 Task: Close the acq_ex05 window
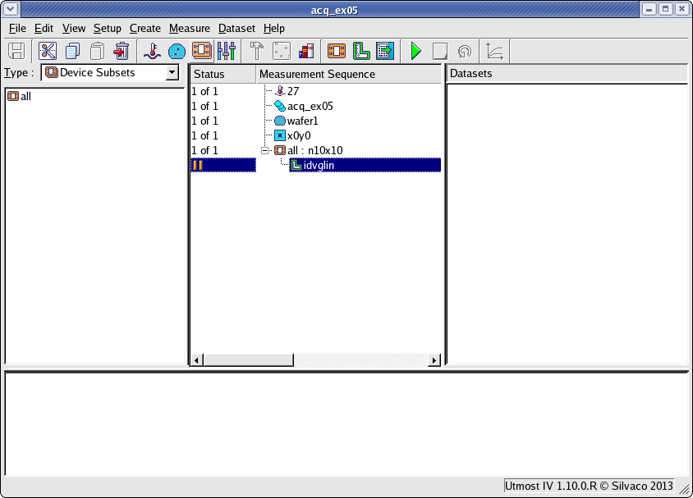(x=682, y=9)
